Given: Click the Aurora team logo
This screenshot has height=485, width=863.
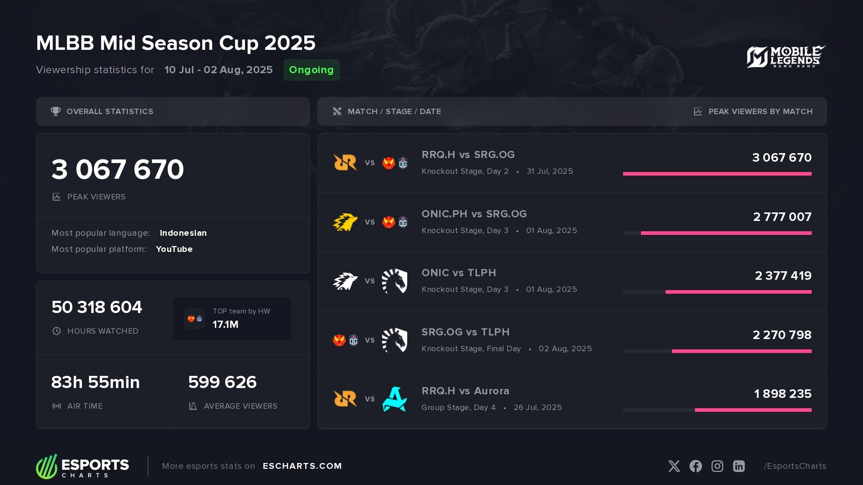Looking at the screenshot, I should pos(394,399).
